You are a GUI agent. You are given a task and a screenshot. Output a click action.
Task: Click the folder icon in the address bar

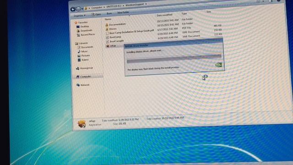86,8
